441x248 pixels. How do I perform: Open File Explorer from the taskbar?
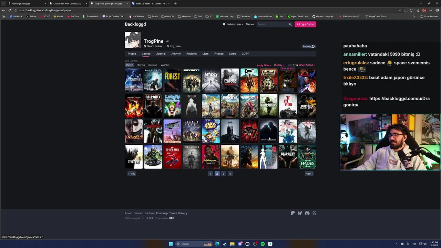click(x=232, y=244)
